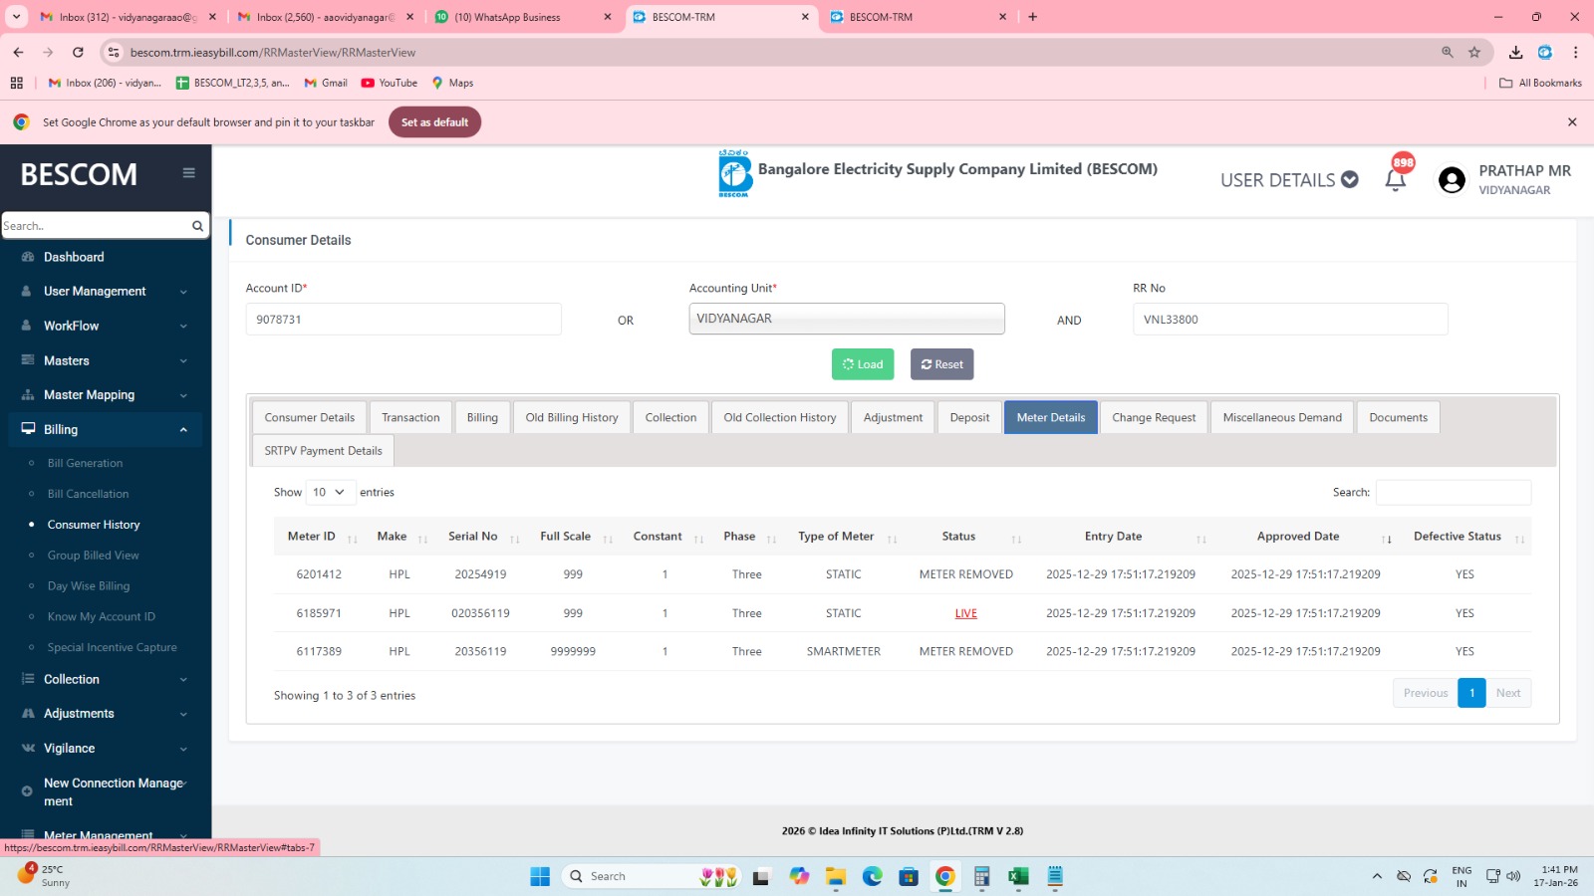Viewport: 1594px width, 896px height.
Task: Bookmark this page with star icon
Action: (1474, 53)
